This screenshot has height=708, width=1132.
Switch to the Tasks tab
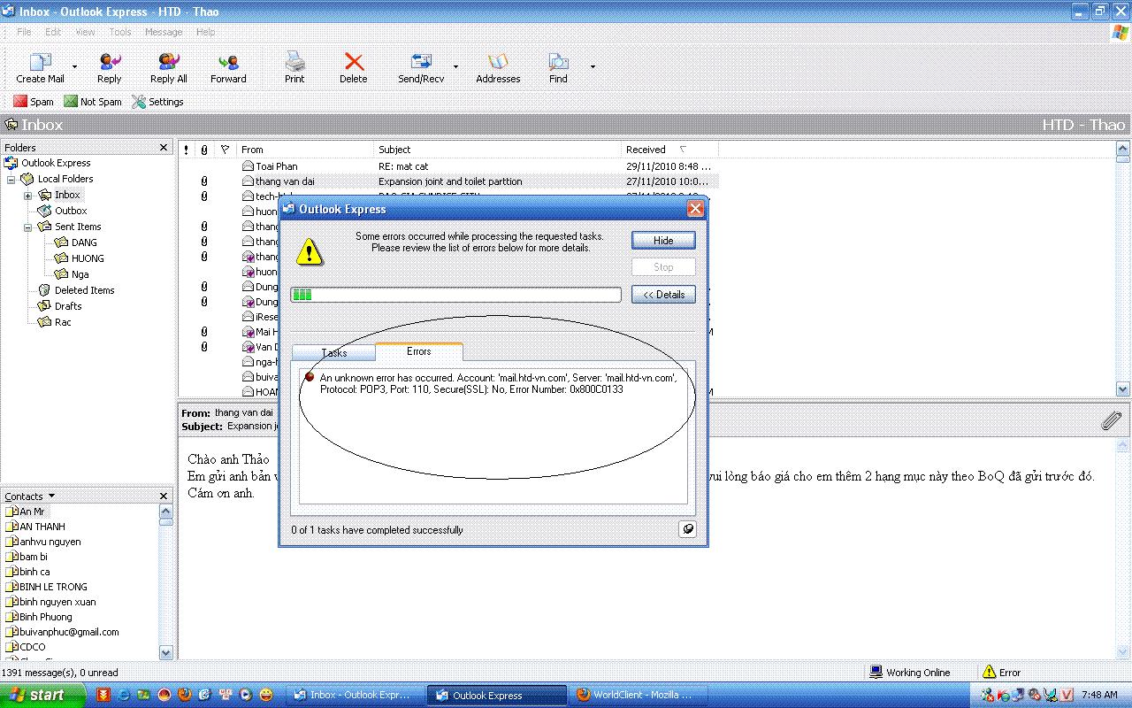coord(334,352)
